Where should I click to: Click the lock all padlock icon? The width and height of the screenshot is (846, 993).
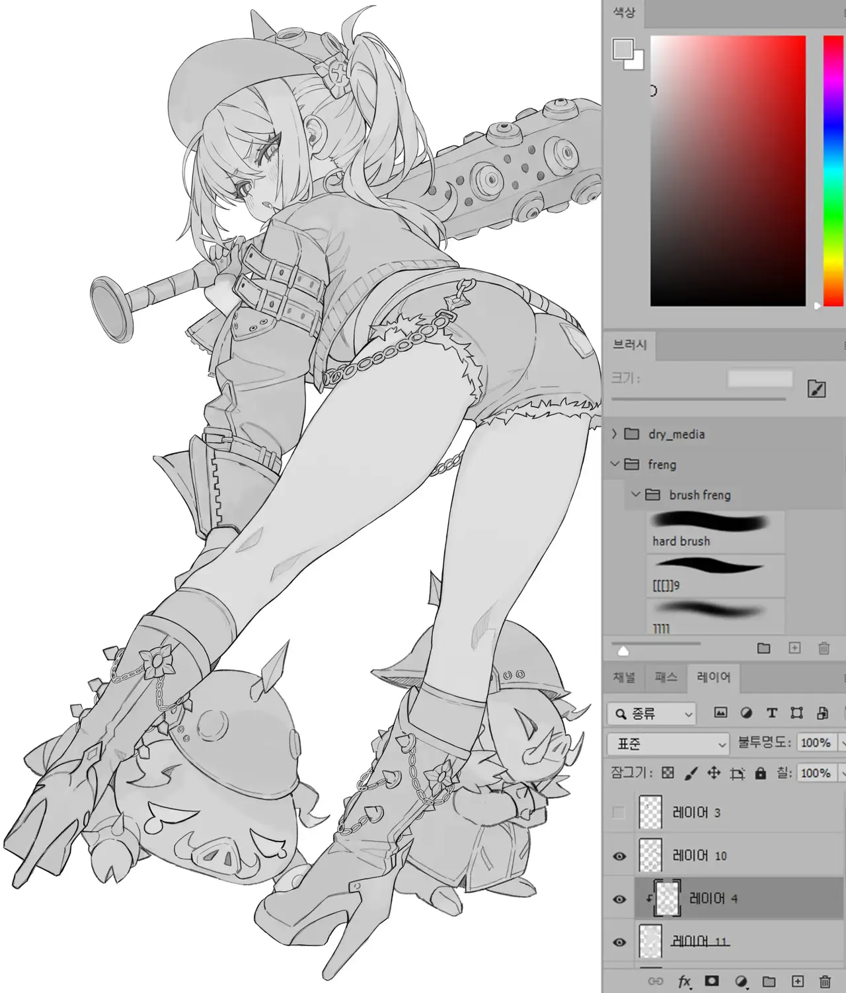coord(761,773)
